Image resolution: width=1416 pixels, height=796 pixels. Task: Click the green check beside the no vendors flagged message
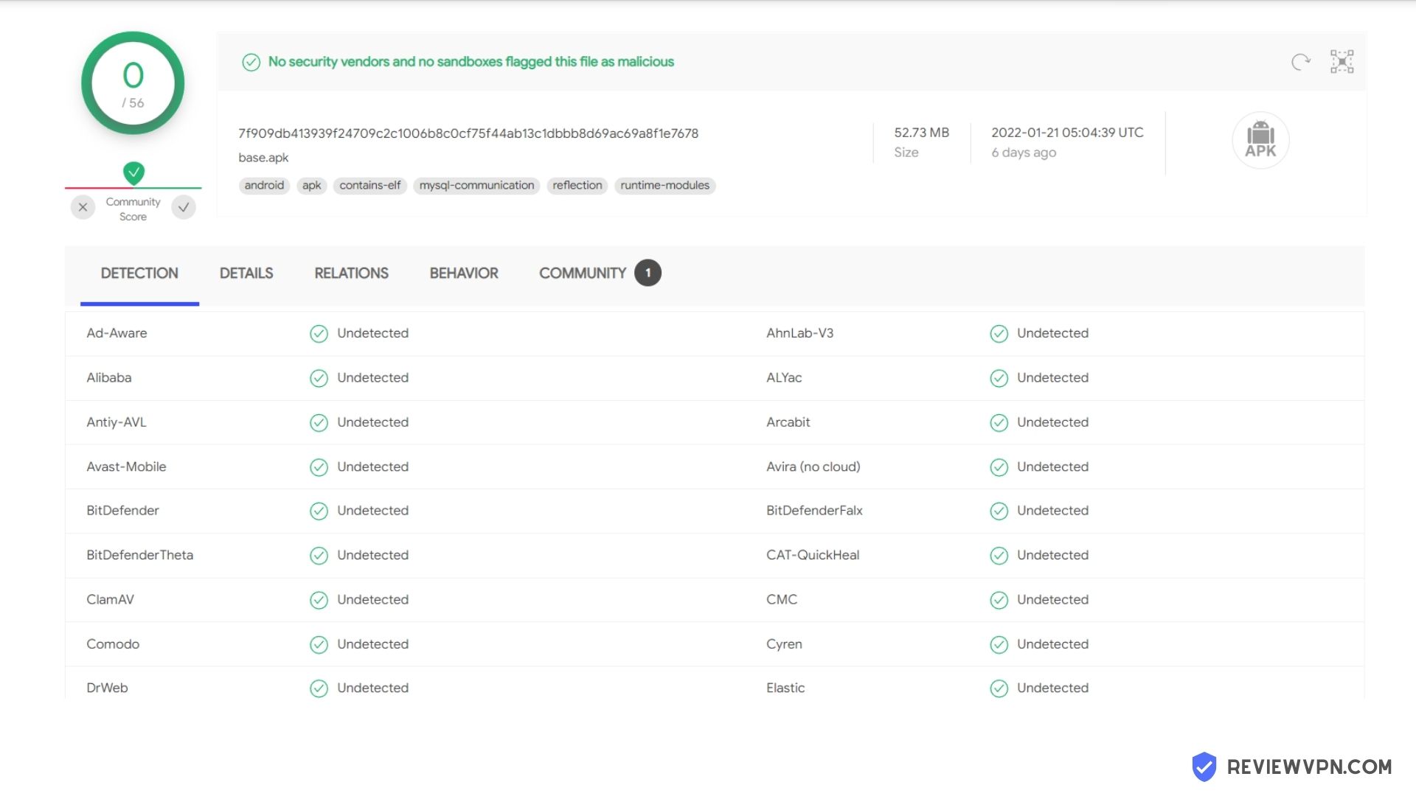[x=251, y=62]
